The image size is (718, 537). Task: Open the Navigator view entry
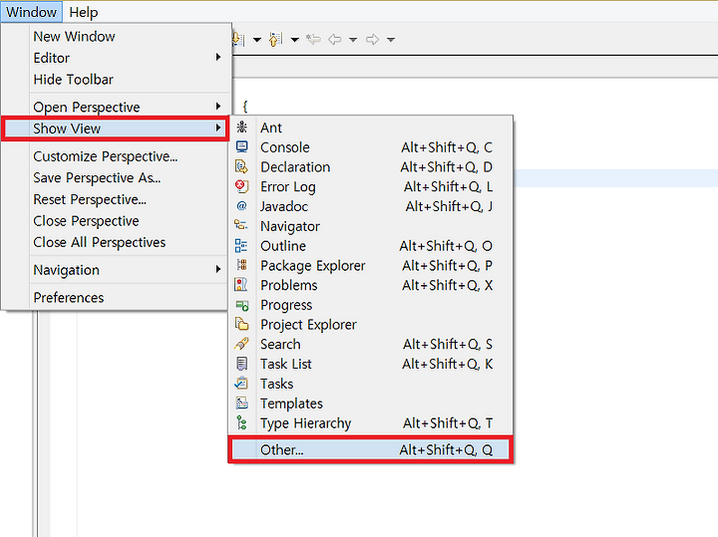370,226
